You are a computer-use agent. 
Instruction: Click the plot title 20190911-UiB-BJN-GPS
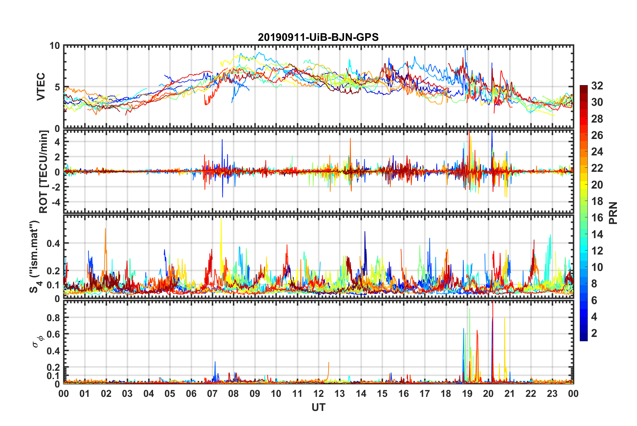coord(318,37)
